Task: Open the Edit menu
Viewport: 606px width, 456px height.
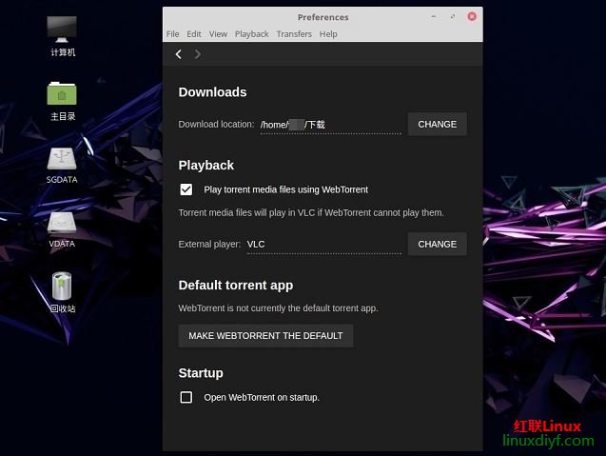Action: point(194,34)
